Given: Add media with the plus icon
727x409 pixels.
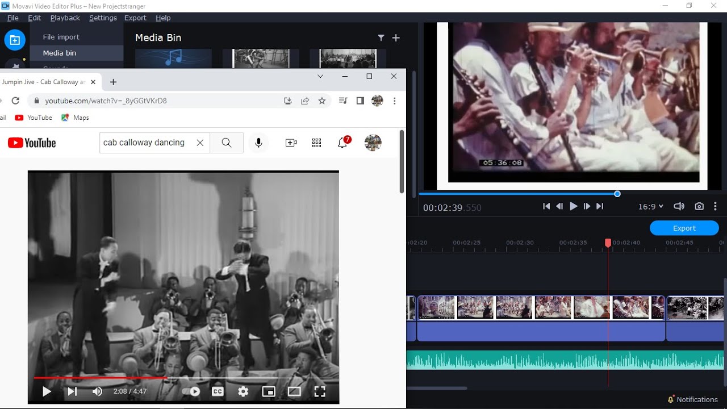Looking at the screenshot, I should pos(396,37).
